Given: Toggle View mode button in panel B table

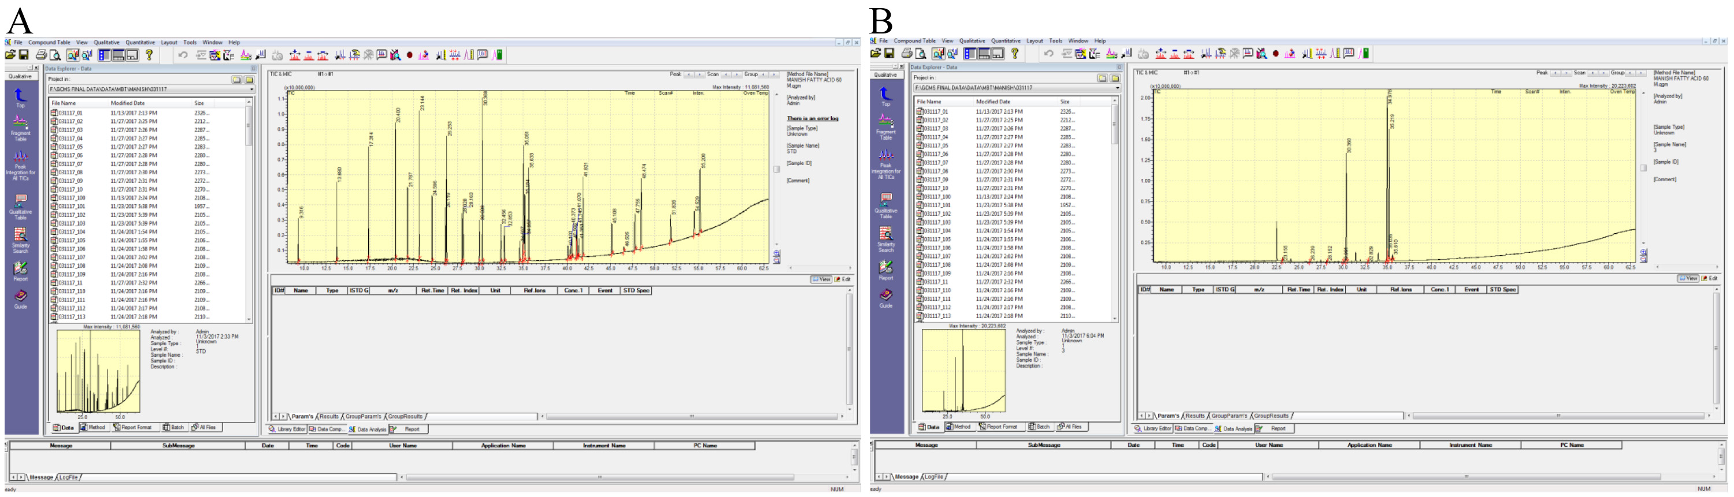Looking at the screenshot, I should tap(1688, 278).
